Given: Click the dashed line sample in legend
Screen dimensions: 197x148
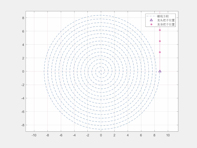Looking at the screenshot, I should (x=151, y=16).
